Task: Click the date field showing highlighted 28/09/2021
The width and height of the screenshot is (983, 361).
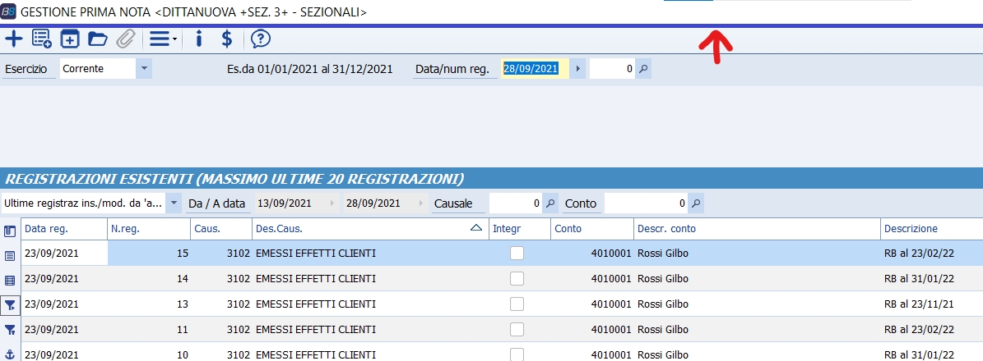Action: [535, 69]
